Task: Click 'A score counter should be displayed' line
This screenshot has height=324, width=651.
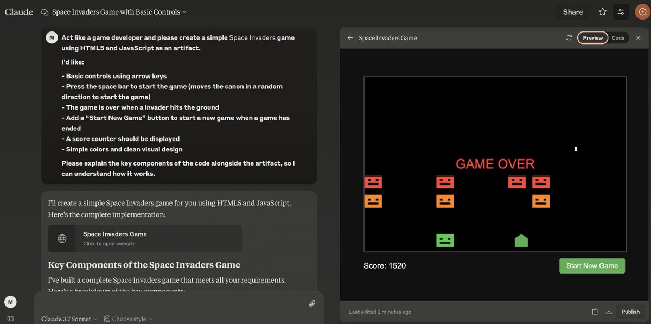Action: click(x=120, y=139)
